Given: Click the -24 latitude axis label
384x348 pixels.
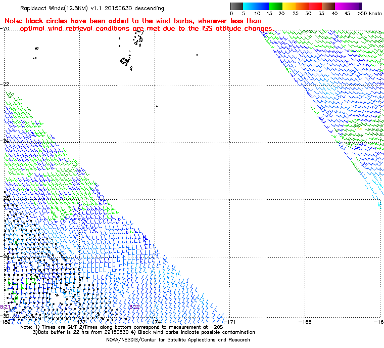Looking at the screenshot, I should coord(5,141).
